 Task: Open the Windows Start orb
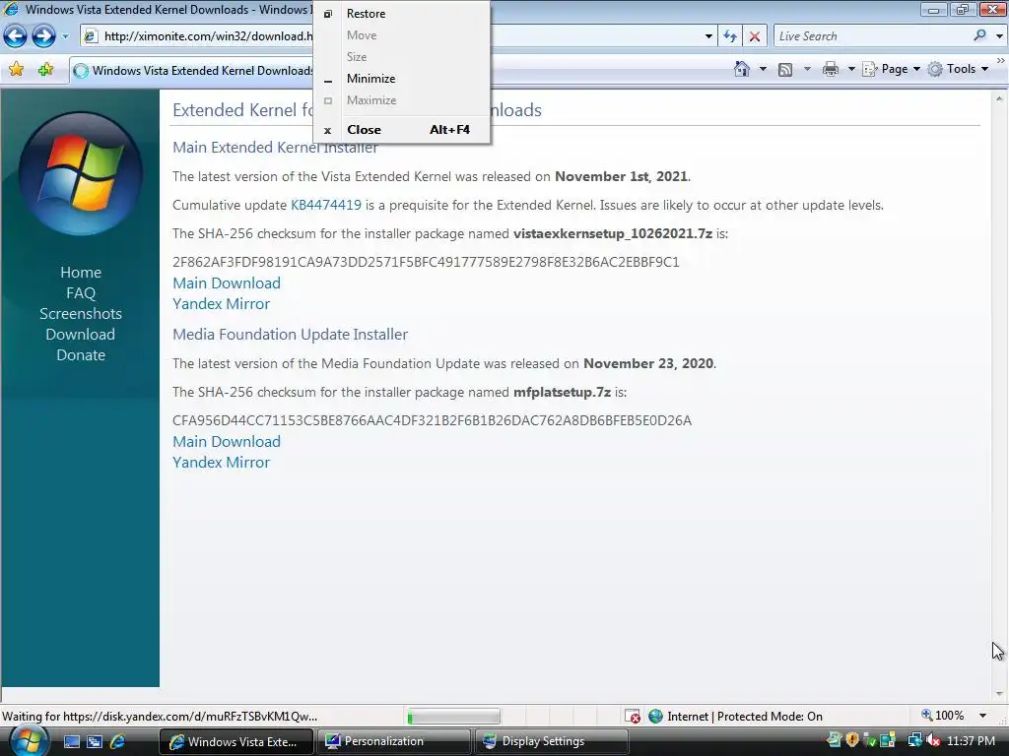[29, 740]
